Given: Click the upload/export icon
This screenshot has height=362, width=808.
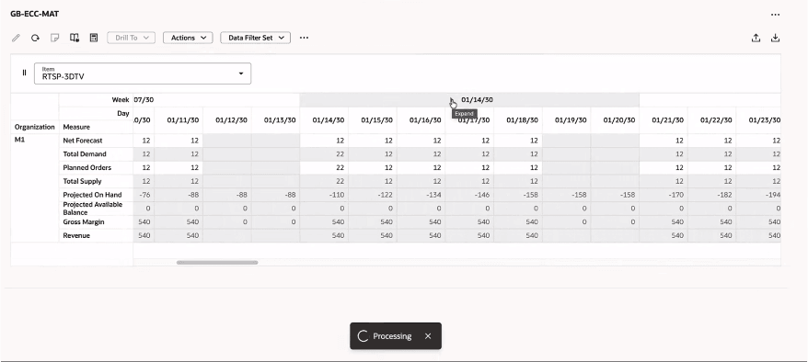Looking at the screenshot, I should tap(756, 38).
